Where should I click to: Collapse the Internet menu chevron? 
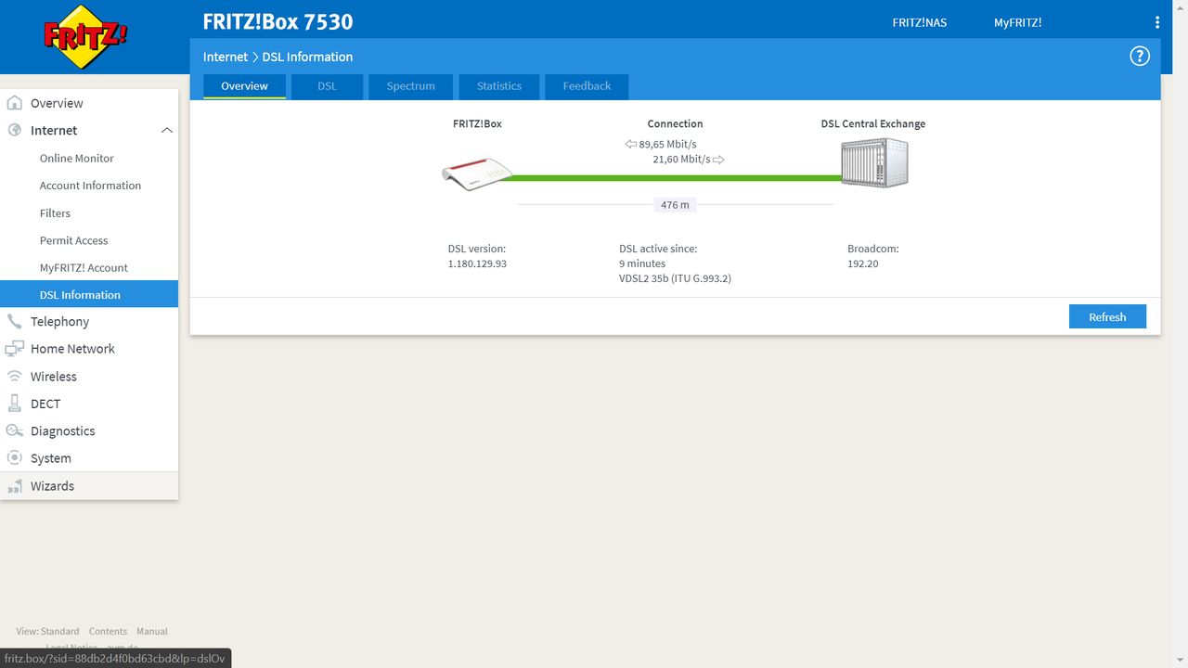[x=167, y=131]
